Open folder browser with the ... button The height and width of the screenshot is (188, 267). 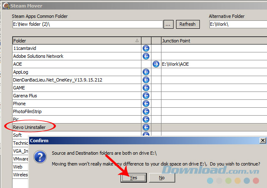coord(168,24)
